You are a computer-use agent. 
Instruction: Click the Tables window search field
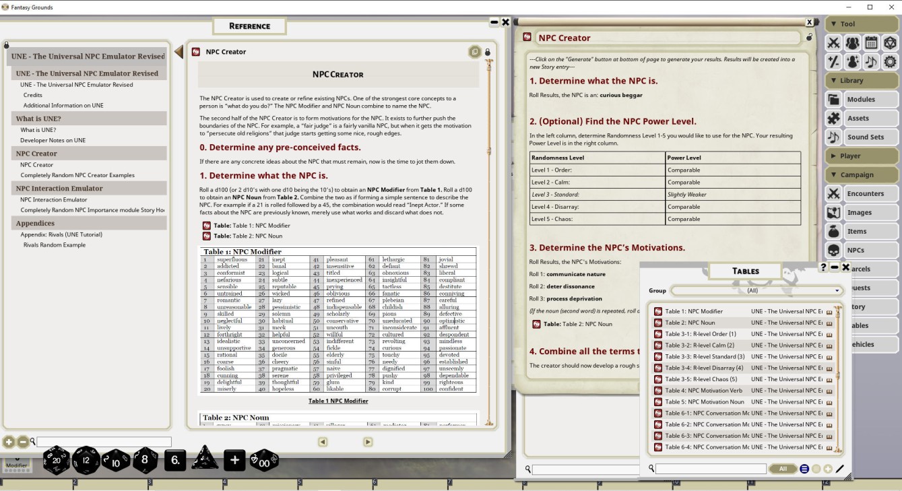pos(711,469)
